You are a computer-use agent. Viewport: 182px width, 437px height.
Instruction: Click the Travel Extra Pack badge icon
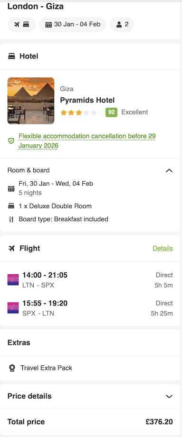(x=11, y=368)
